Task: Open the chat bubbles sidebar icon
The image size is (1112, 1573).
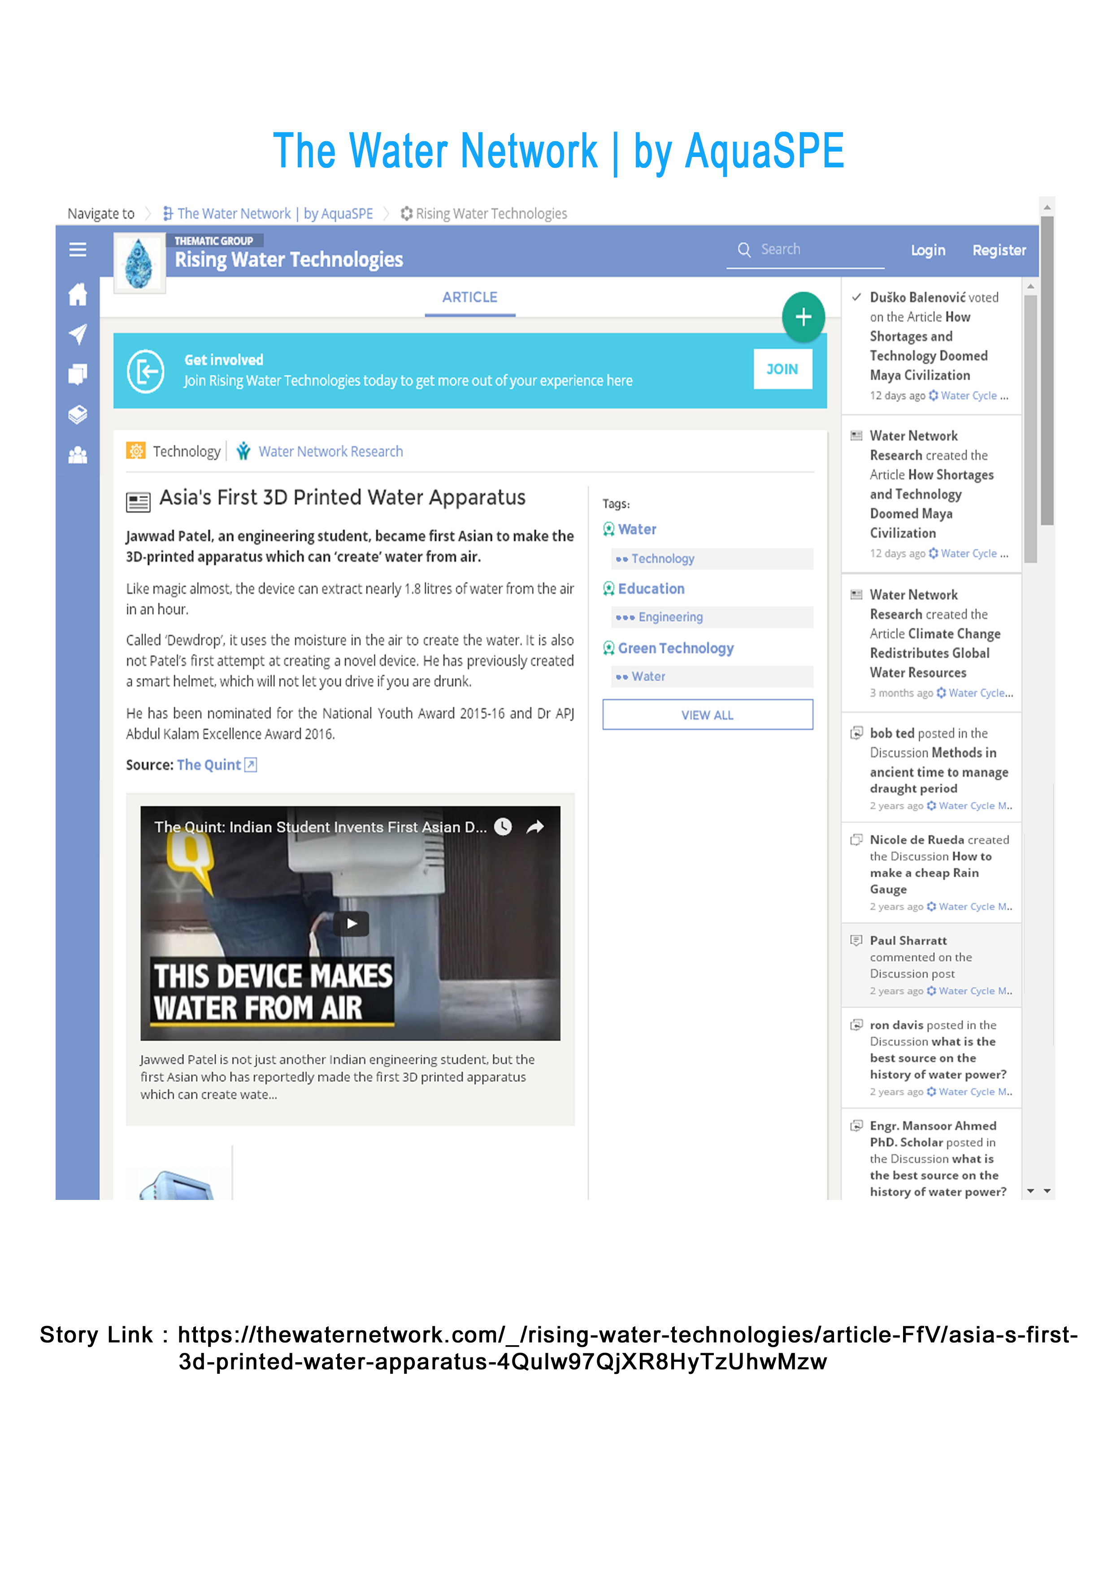Action: (x=78, y=374)
